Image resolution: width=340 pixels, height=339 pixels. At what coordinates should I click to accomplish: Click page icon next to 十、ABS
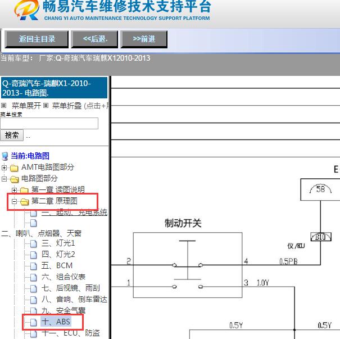(x=33, y=322)
